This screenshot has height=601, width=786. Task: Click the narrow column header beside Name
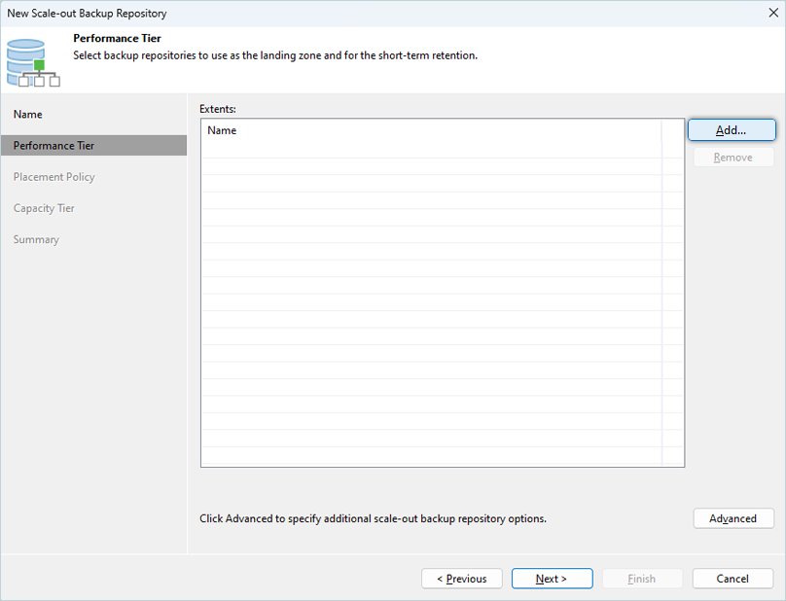click(x=672, y=130)
